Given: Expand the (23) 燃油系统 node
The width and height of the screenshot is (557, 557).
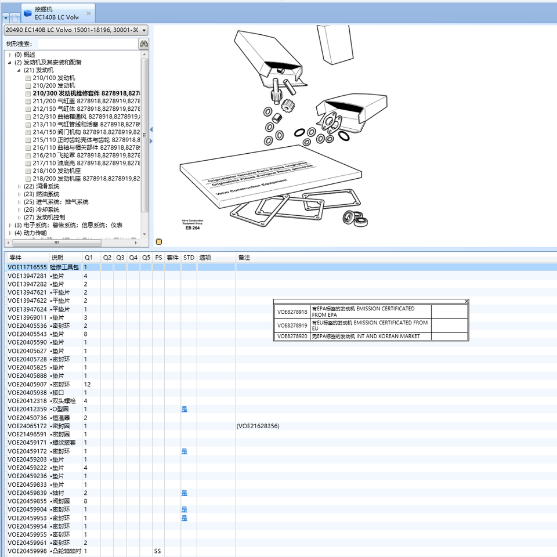Looking at the screenshot, I should coord(19,194).
